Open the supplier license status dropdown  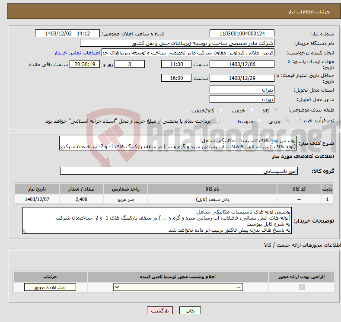point(178,287)
